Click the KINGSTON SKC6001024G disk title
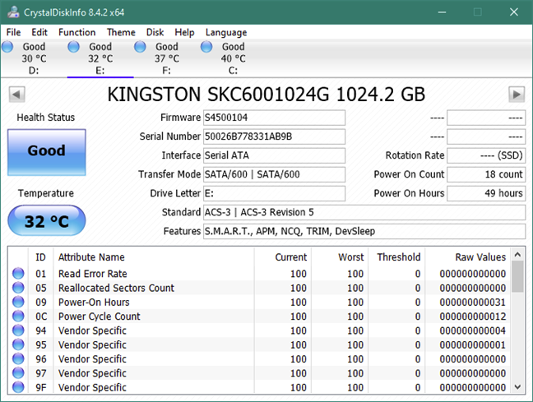Screen dimensions: 533x402 (266, 94)
